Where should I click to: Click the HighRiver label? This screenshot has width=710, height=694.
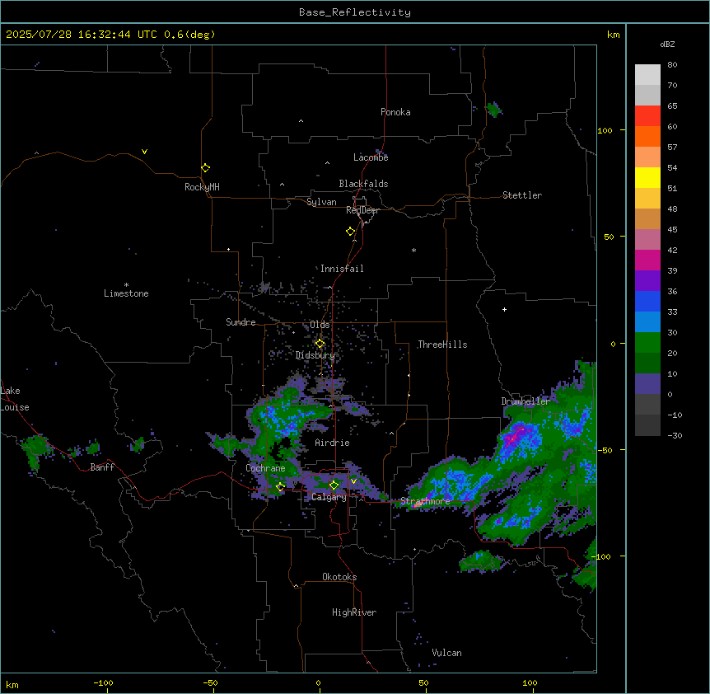(x=354, y=612)
